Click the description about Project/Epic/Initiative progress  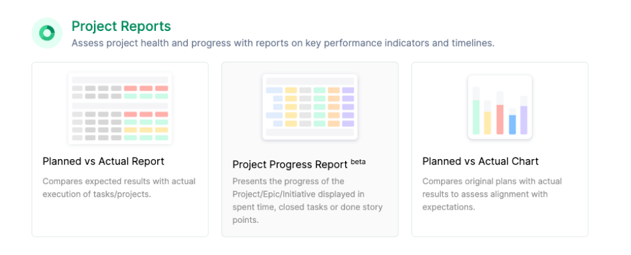pos(307,201)
